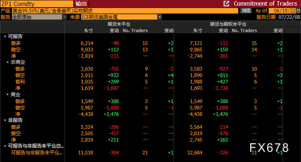Screen dimensions: 301x162
Task: Open the calendar icon beside As Of date
Action: coord(299,10)
